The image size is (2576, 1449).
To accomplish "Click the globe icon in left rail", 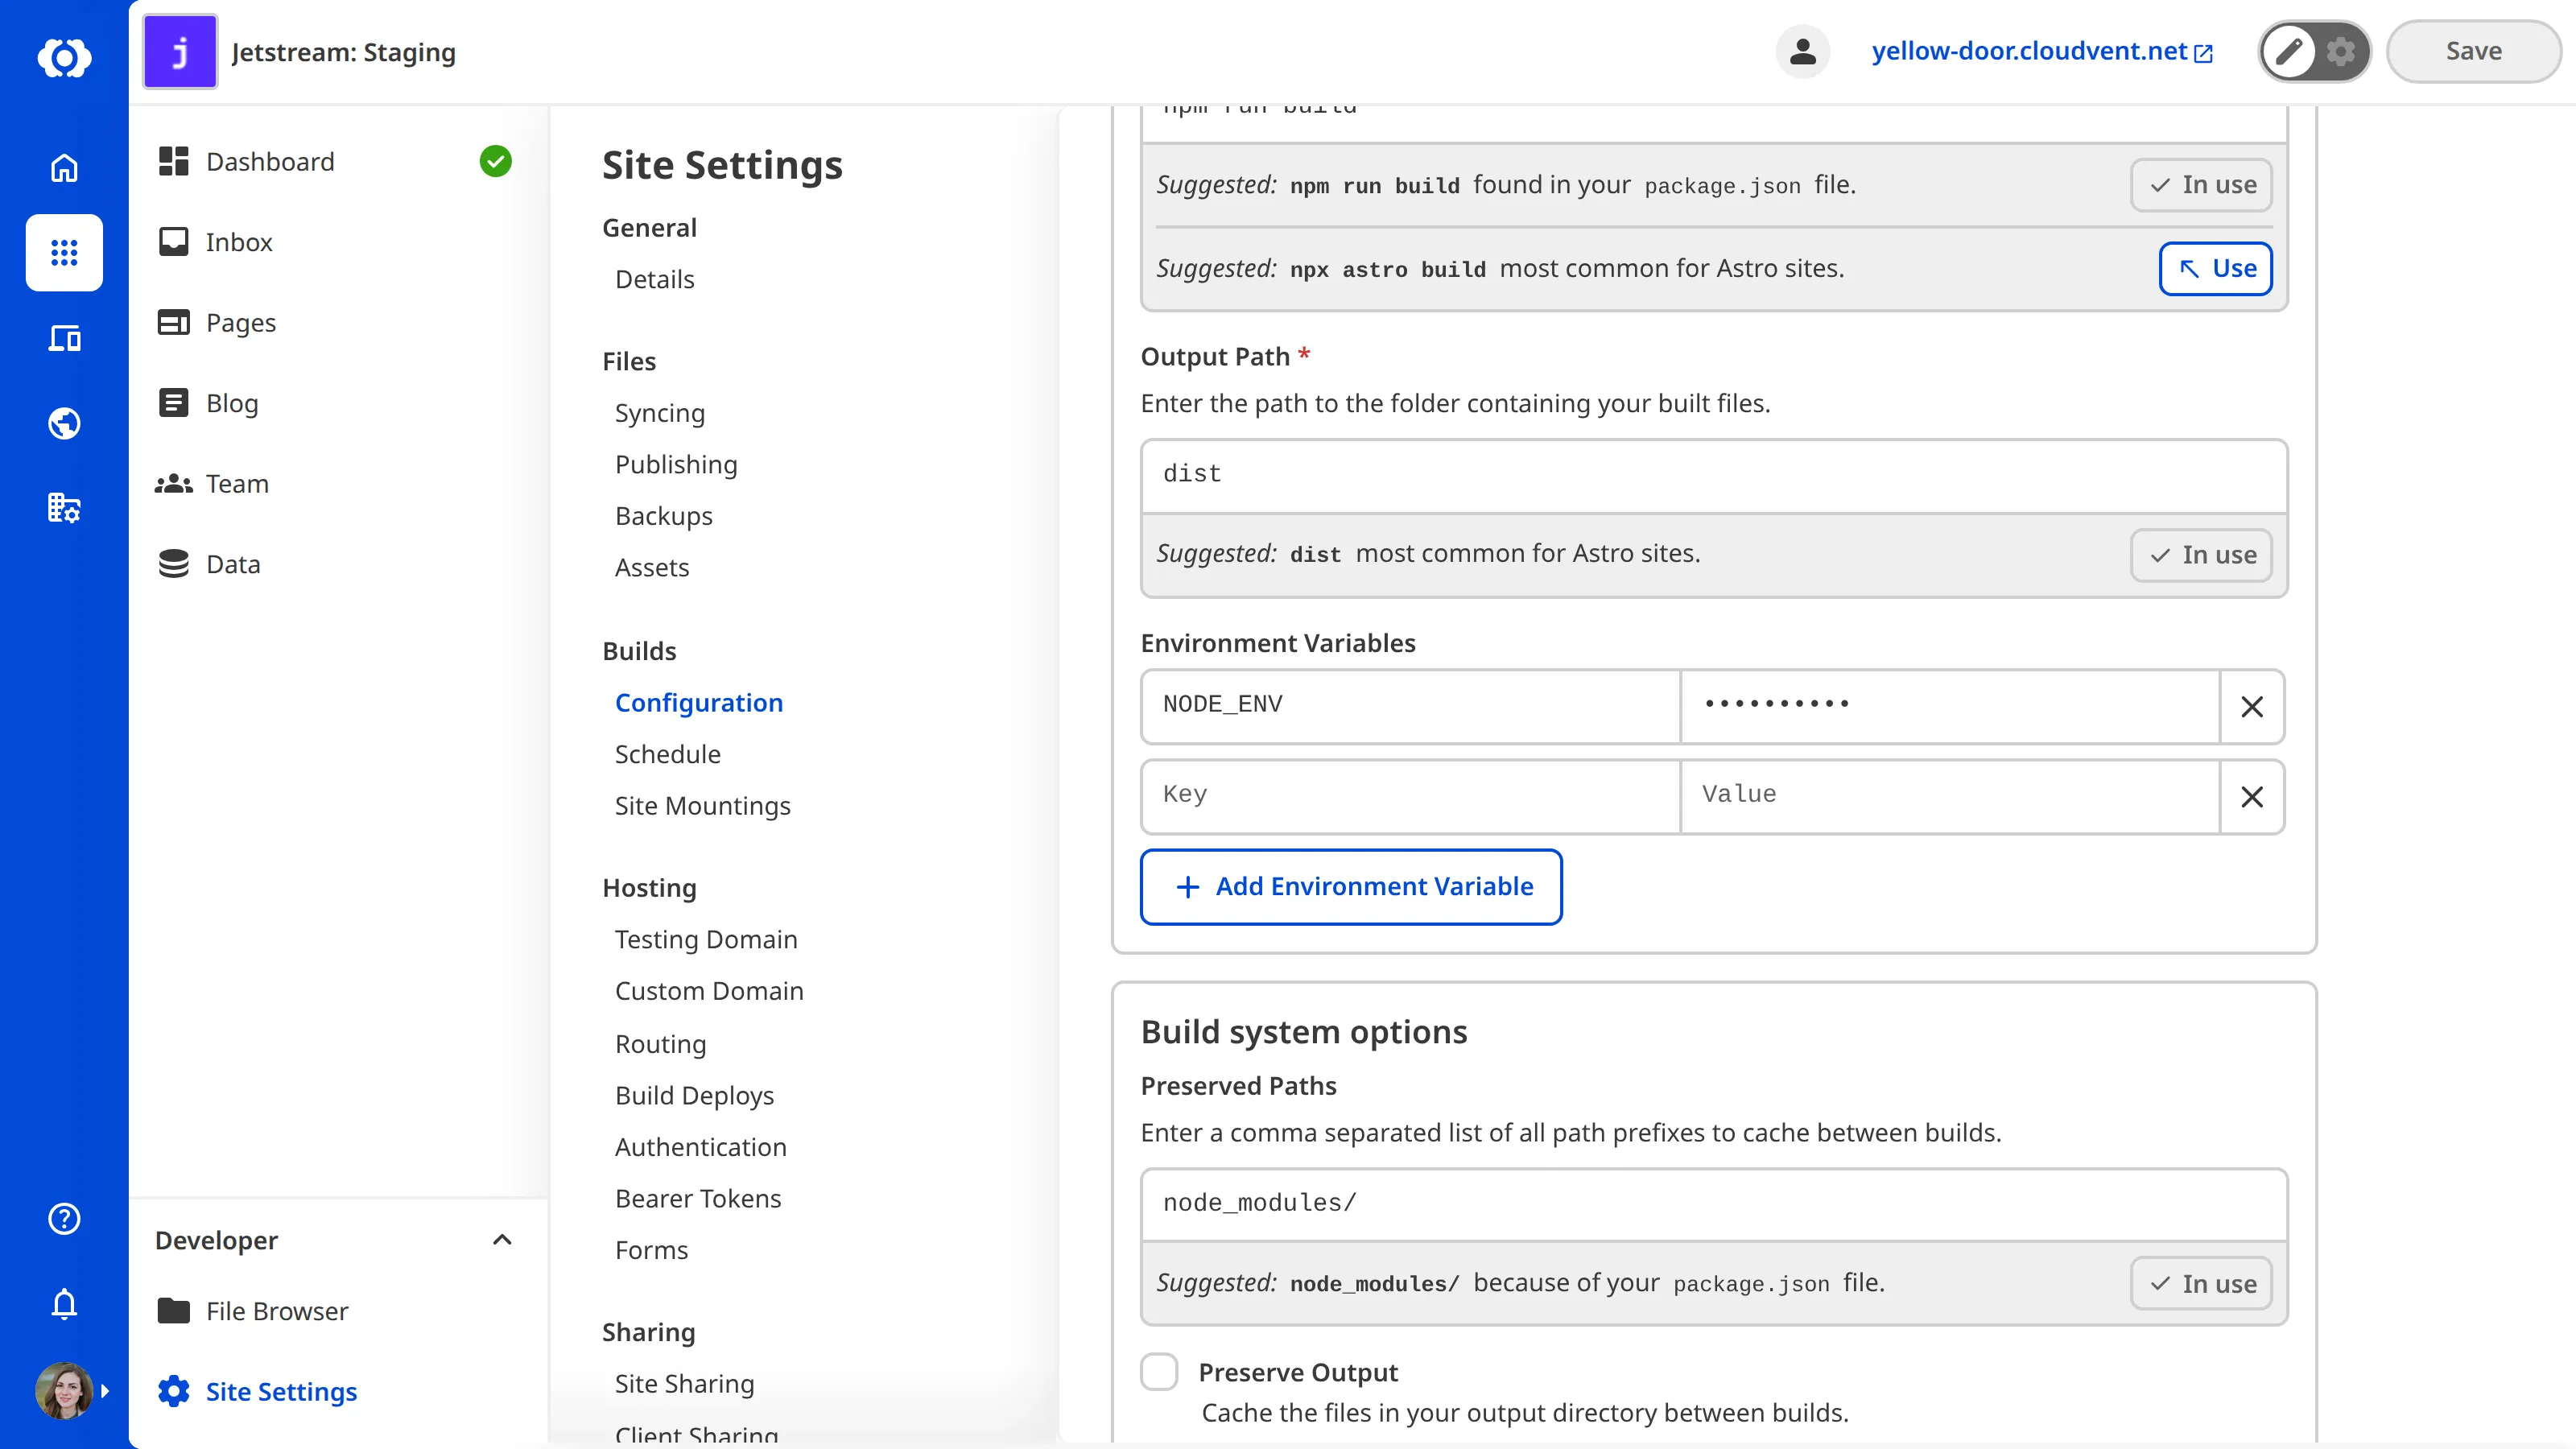I will [64, 423].
